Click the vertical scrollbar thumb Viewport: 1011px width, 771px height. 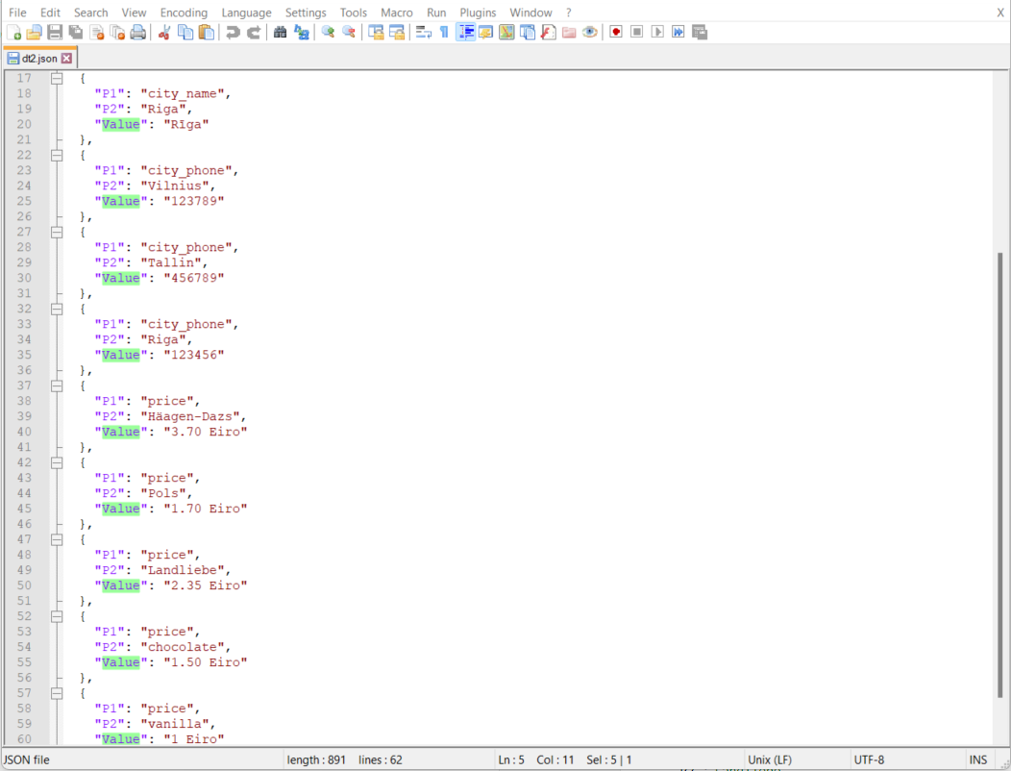999,481
